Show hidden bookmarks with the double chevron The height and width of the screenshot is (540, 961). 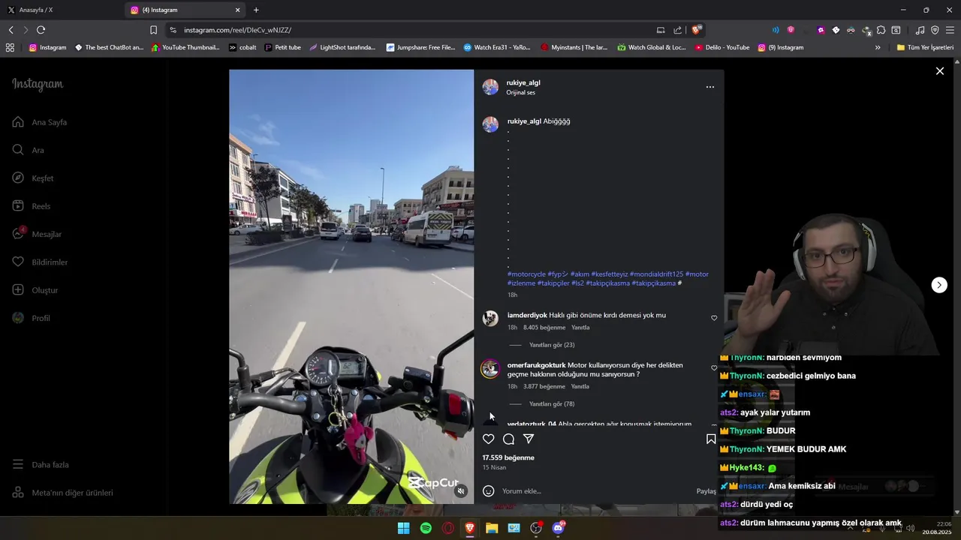(878, 47)
